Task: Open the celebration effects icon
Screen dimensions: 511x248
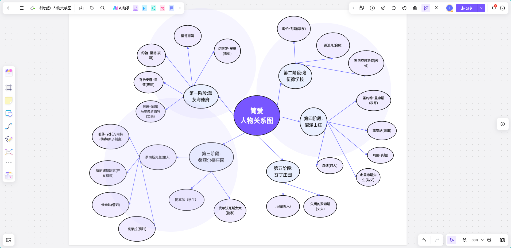Action: click(x=383, y=8)
